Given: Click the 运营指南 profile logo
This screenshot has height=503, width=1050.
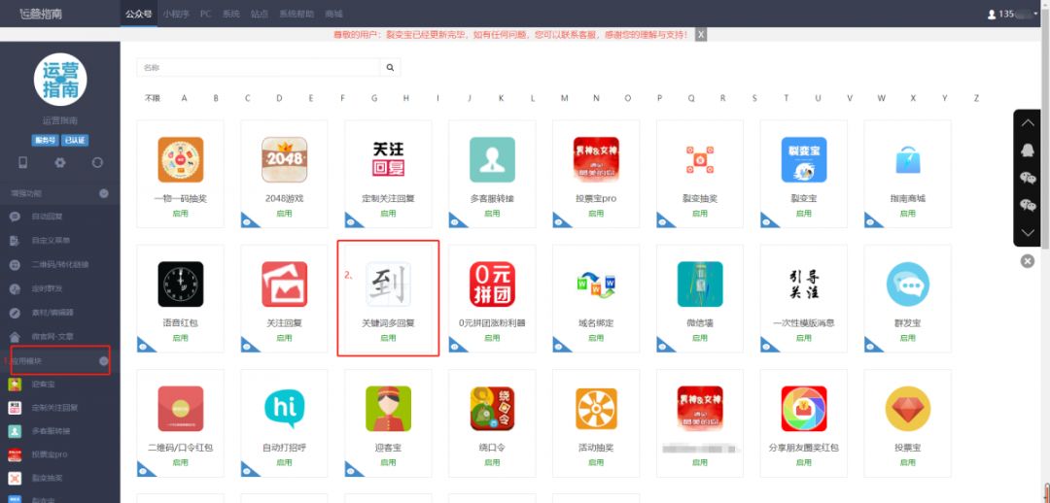Looking at the screenshot, I should click(x=60, y=80).
